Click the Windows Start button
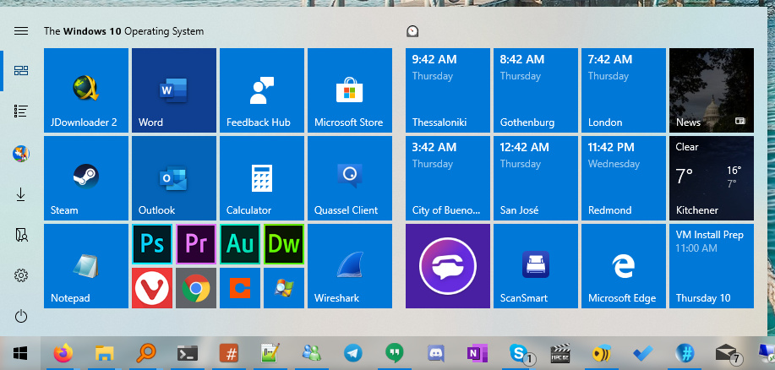Screen dimensions: 775x370 [x=20, y=353]
